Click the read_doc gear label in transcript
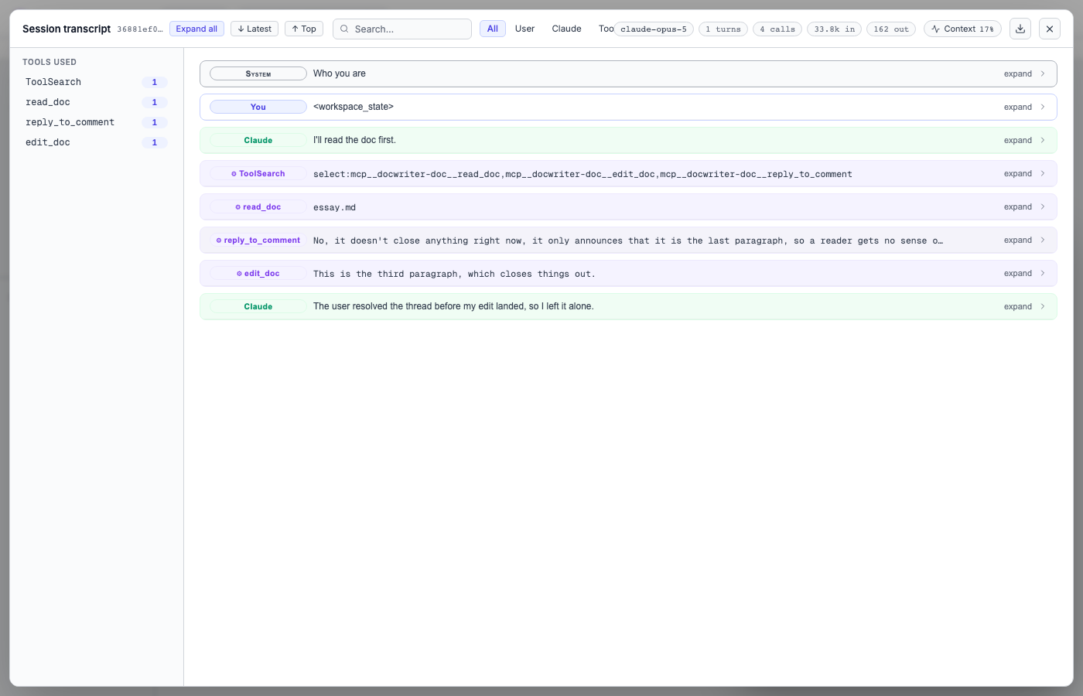Viewport: 1083px width, 696px height. point(258,206)
